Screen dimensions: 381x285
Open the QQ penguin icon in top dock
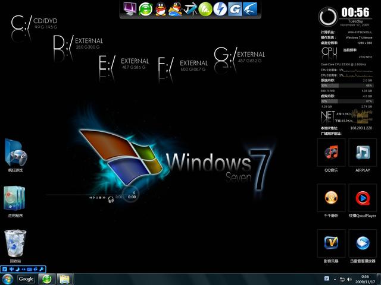click(x=160, y=9)
